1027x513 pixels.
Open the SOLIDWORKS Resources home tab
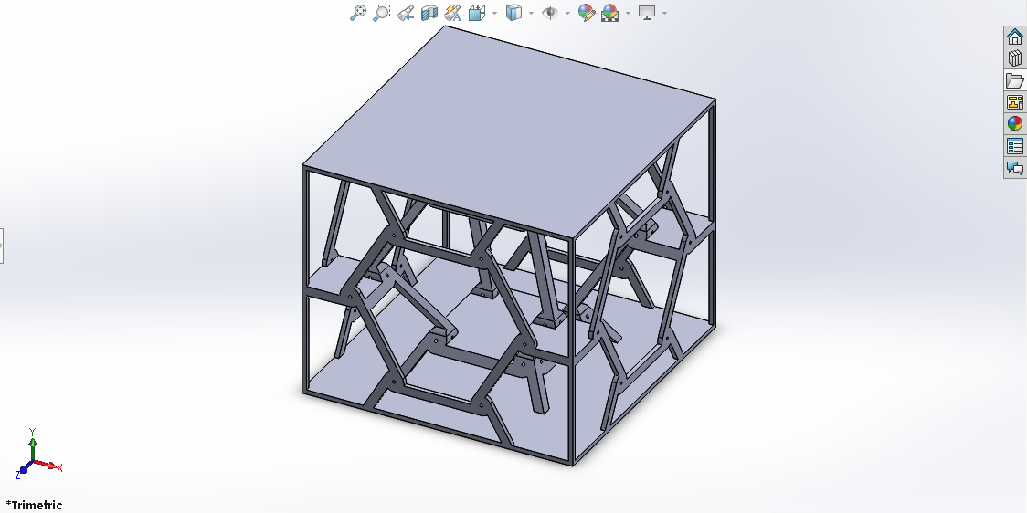coord(1015,37)
